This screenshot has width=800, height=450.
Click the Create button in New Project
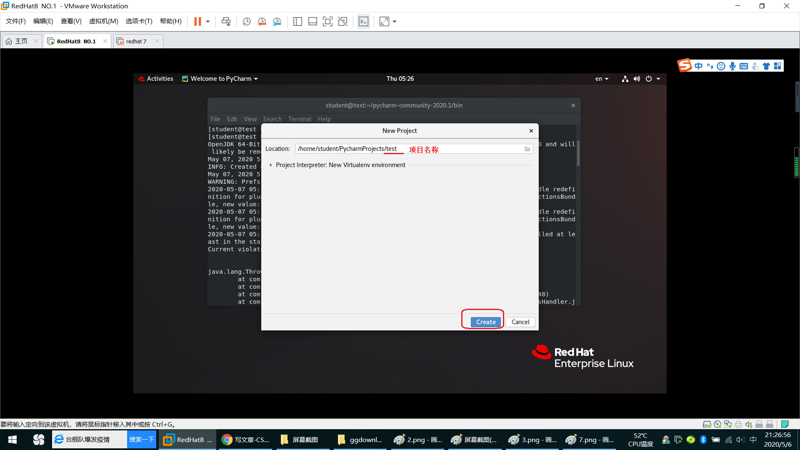tap(485, 322)
